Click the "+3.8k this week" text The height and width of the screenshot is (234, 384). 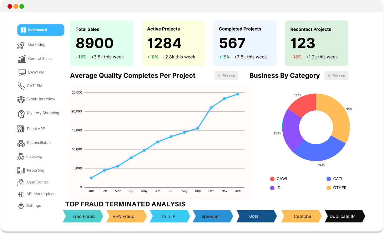107,57
